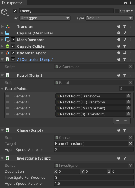Add a patrol point with plus button
This screenshot has width=135, height=188.
[118, 121]
